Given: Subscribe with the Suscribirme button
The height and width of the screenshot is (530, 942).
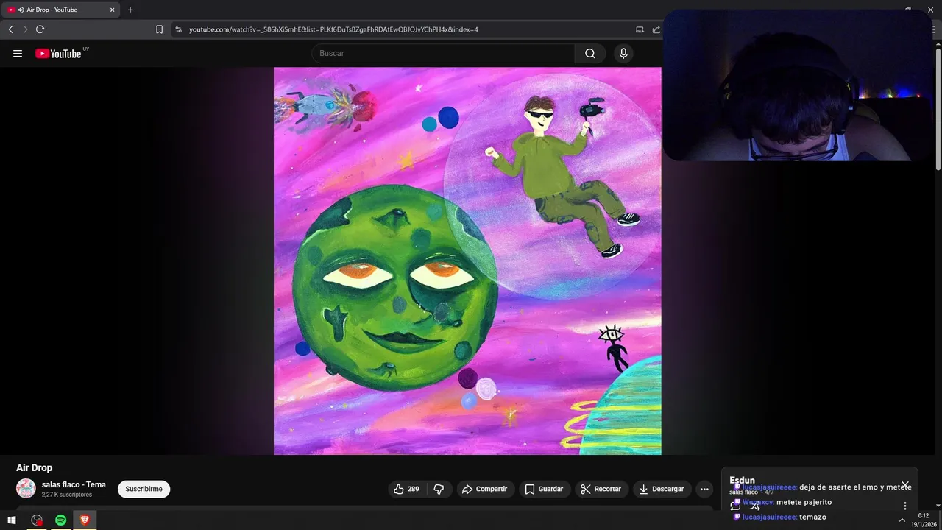Looking at the screenshot, I should click(144, 489).
